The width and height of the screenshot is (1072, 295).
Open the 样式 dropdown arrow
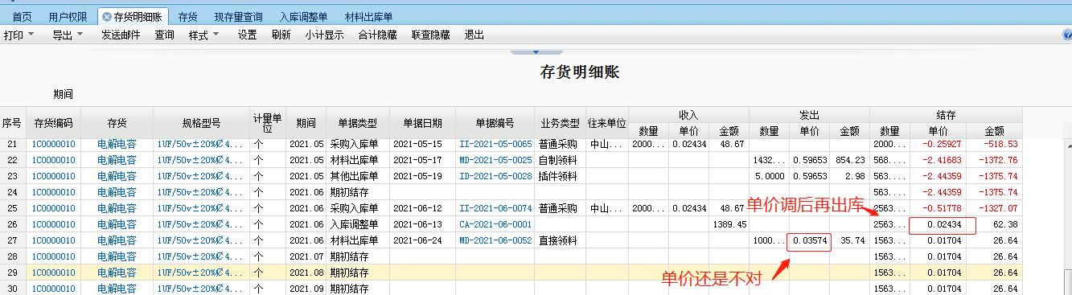click(x=216, y=35)
